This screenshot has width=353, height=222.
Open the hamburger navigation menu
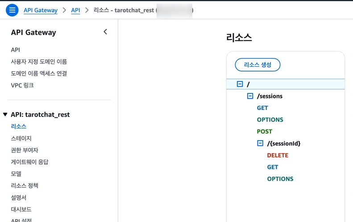(12, 10)
